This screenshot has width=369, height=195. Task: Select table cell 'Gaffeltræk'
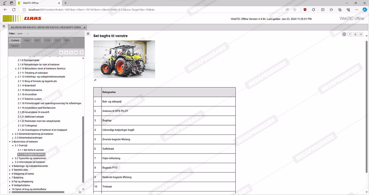pyautogui.click(x=169, y=149)
